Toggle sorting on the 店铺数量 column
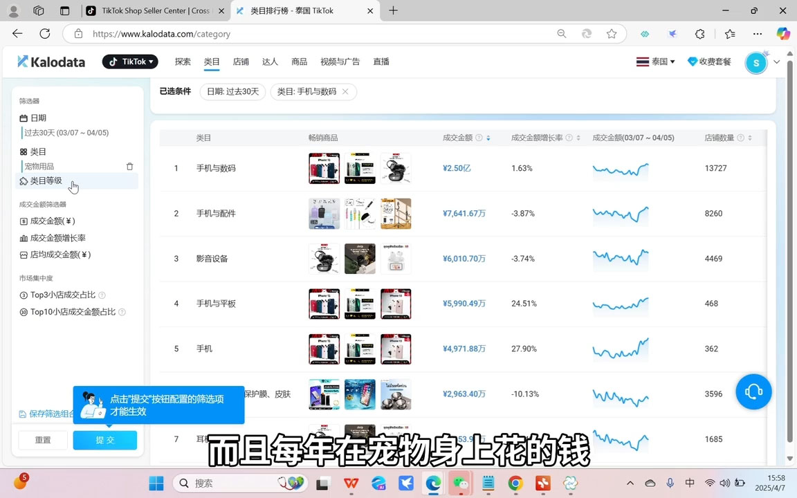This screenshot has width=797, height=498. (749, 138)
